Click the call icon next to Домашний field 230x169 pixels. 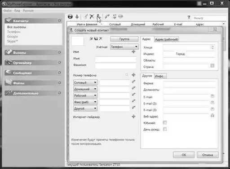133,88
